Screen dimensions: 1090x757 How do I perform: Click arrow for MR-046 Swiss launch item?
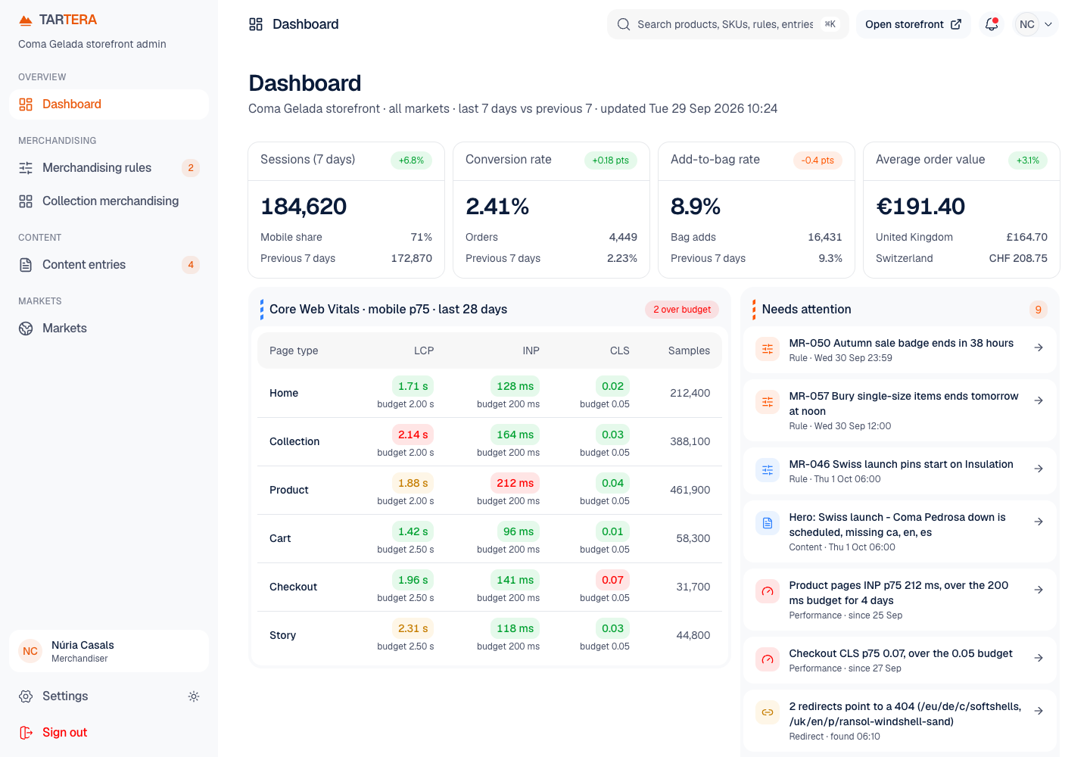[1039, 469]
